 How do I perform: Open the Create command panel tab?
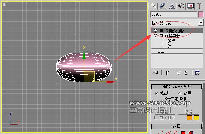click(153, 6)
